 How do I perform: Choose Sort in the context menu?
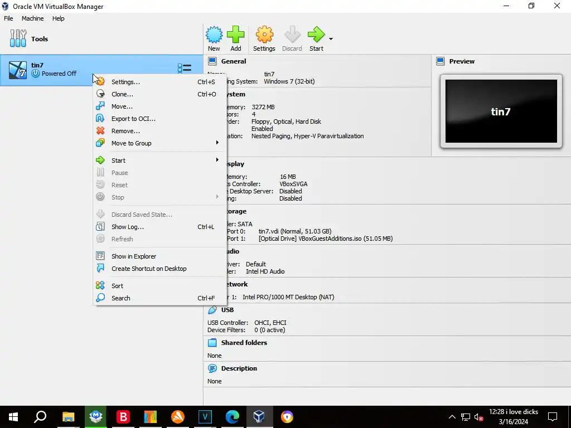point(160,286)
